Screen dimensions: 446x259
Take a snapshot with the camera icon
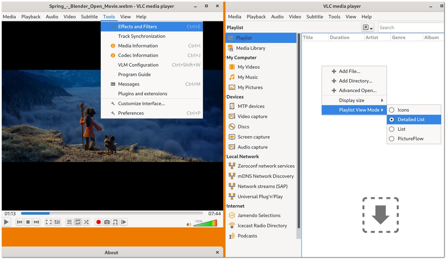click(x=107, y=222)
